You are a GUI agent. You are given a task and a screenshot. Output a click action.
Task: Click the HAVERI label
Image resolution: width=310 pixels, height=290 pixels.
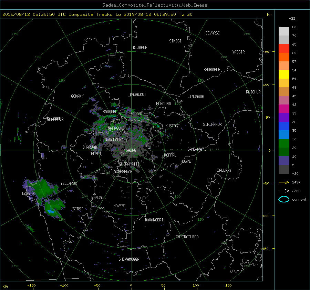tap(120, 206)
